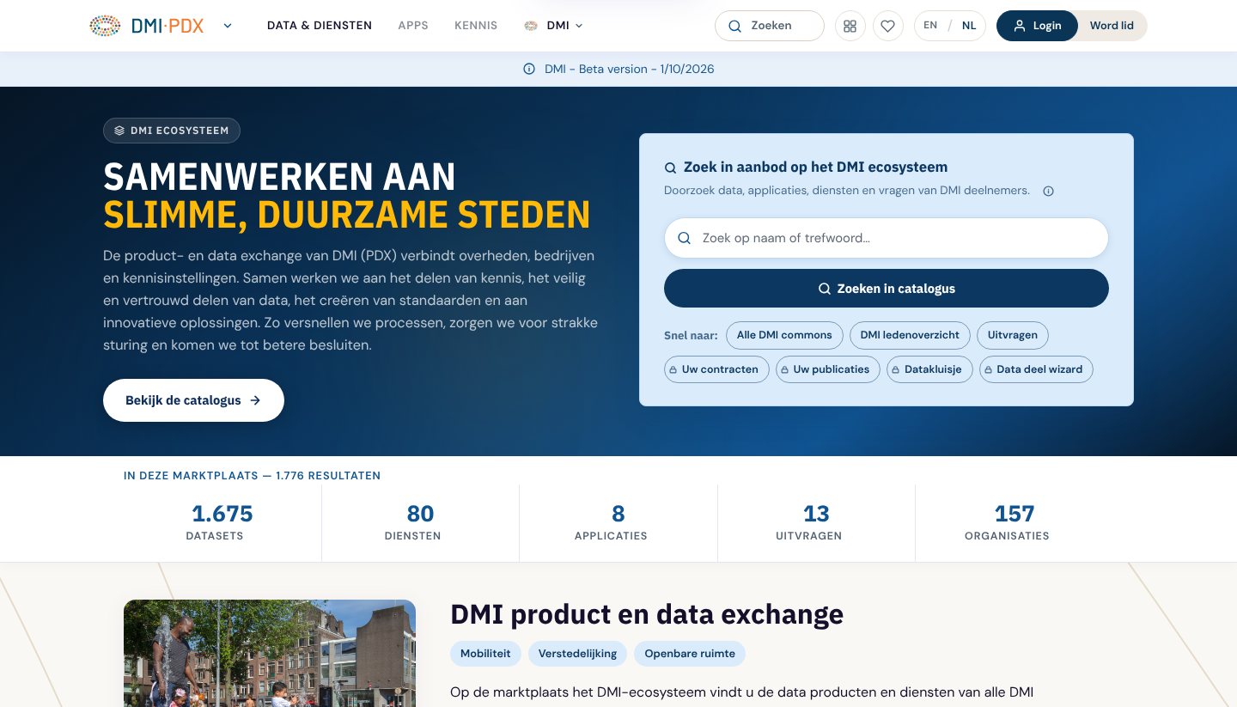
Task: Click the magnifier icon in header Zoeken box
Action: click(x=734, y=26)
